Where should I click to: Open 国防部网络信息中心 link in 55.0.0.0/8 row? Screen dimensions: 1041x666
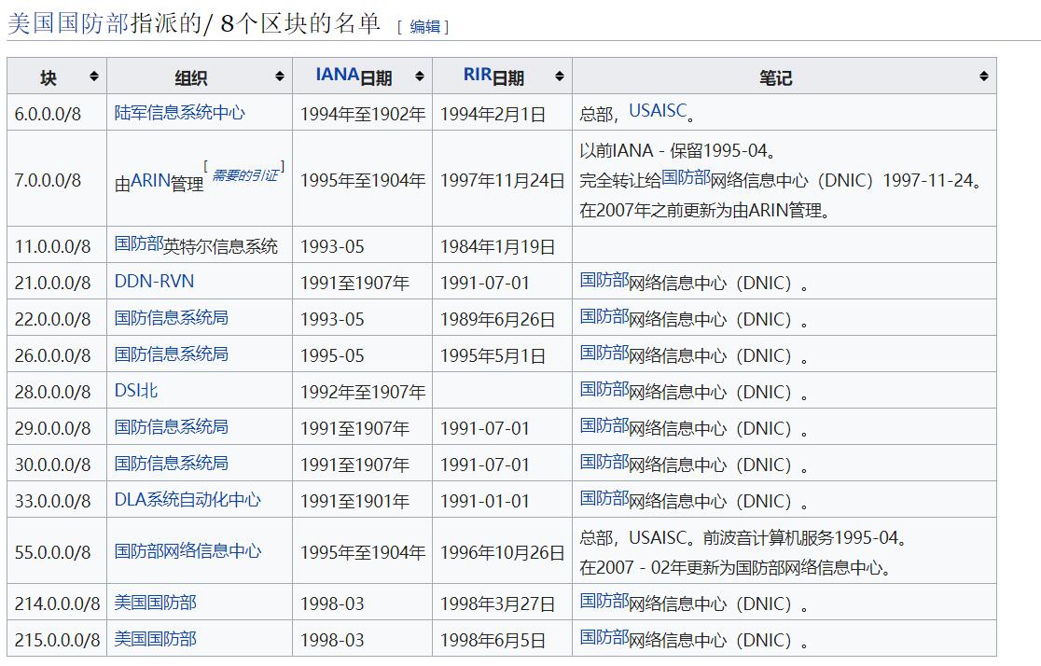click(187, 551)
